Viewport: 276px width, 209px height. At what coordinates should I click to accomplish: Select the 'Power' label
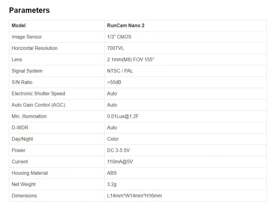[x=18, y=150]
